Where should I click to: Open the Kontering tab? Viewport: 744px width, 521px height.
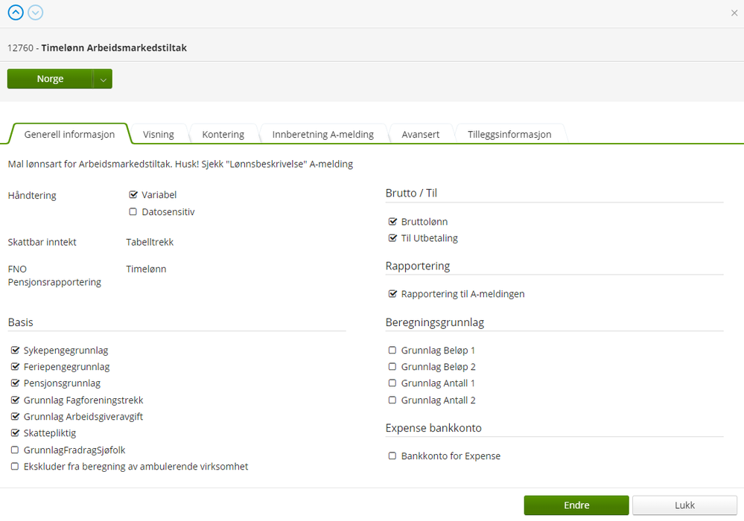(x=223, y=134)
